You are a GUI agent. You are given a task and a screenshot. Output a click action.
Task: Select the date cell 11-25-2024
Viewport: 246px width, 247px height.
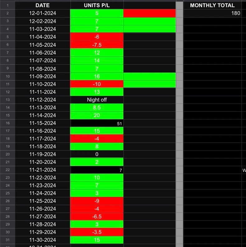tap(43, 201)
